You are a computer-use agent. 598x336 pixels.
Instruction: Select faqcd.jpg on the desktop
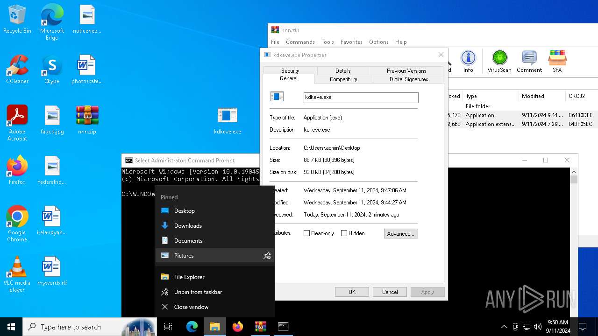(52, 120)
